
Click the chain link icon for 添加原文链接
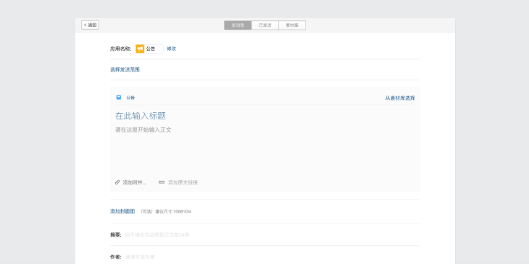click(162, 182)
